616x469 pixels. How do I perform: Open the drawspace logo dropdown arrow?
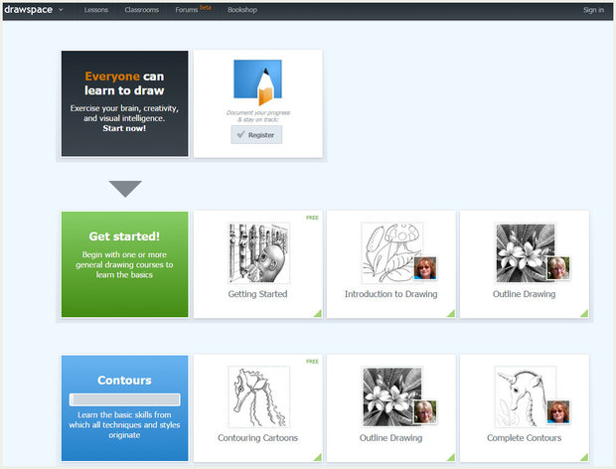[x=61, y=10]
